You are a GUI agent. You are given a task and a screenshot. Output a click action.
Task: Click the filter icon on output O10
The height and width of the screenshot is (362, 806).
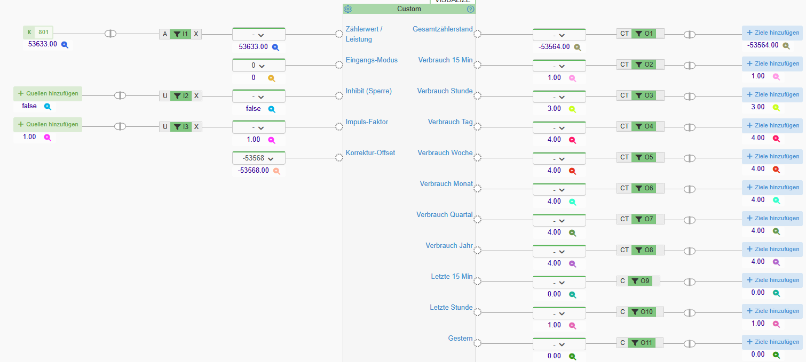[635, 312]
